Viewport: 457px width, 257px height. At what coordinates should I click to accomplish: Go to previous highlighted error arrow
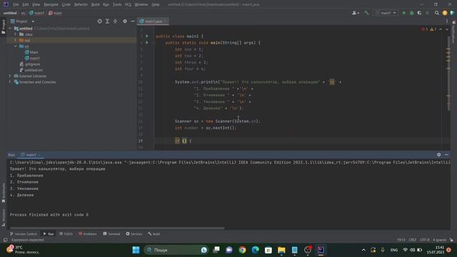point(441,29)
